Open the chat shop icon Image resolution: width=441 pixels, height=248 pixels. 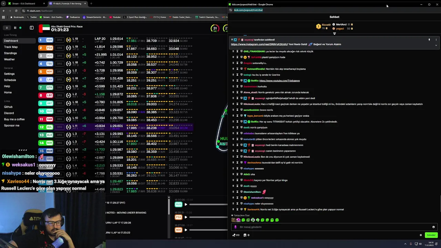[245, 235]
